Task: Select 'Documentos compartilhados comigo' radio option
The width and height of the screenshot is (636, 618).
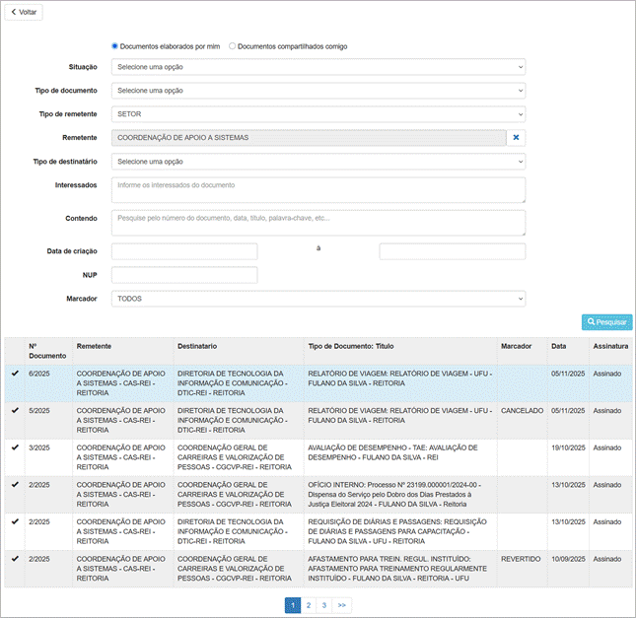Action: point(233,46)
